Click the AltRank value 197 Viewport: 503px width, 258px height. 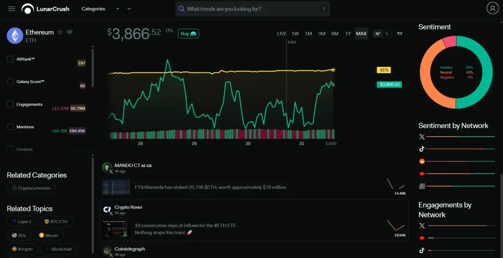tap(82, 63)
